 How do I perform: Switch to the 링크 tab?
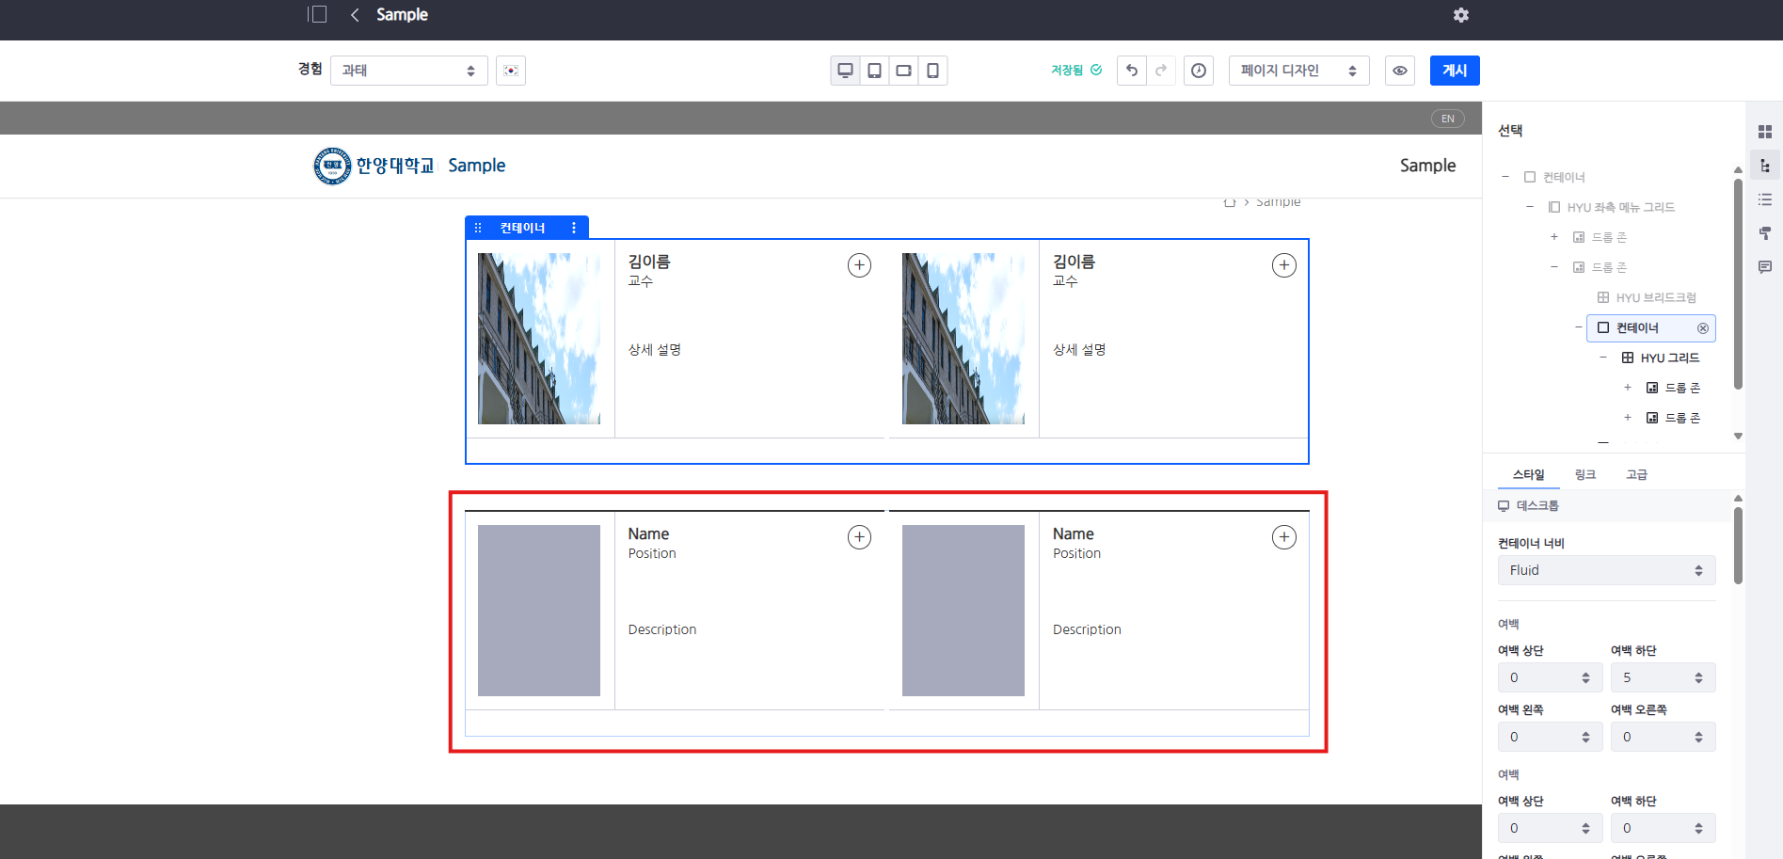click(x=1585, y=475)
